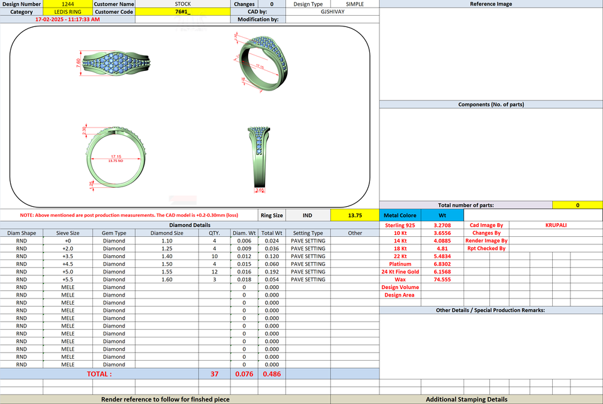
Task: Select the Diamond Size column header
Action: [167, 232]
